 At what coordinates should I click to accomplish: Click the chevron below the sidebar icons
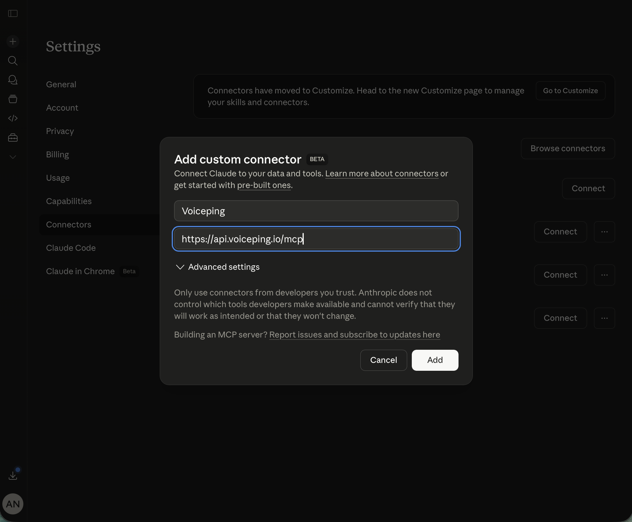pyautogui.click(x=13, y=157)
